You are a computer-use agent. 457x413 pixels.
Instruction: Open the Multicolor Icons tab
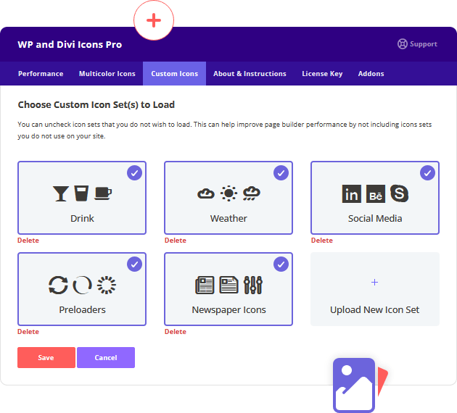[107, 74]
